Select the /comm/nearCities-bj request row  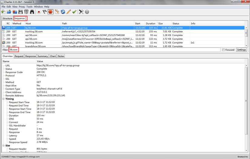tap(123, 35)
